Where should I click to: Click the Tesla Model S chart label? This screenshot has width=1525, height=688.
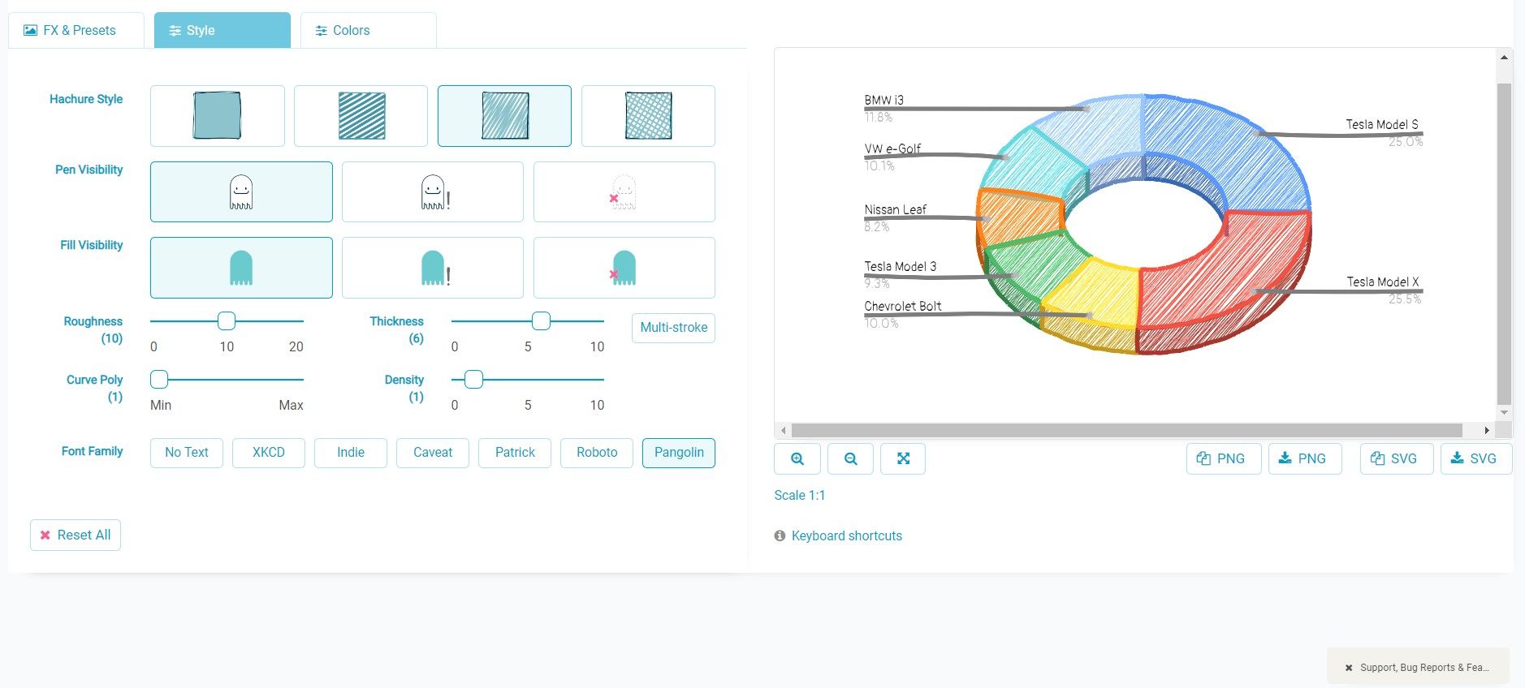point(1382,124)
